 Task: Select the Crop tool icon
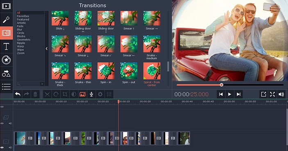click(65, 94)
